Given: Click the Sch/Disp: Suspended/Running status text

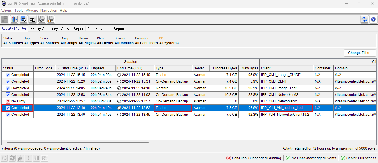Looking at the screenshot, I should pyautogui.click(x=257, y=158).
